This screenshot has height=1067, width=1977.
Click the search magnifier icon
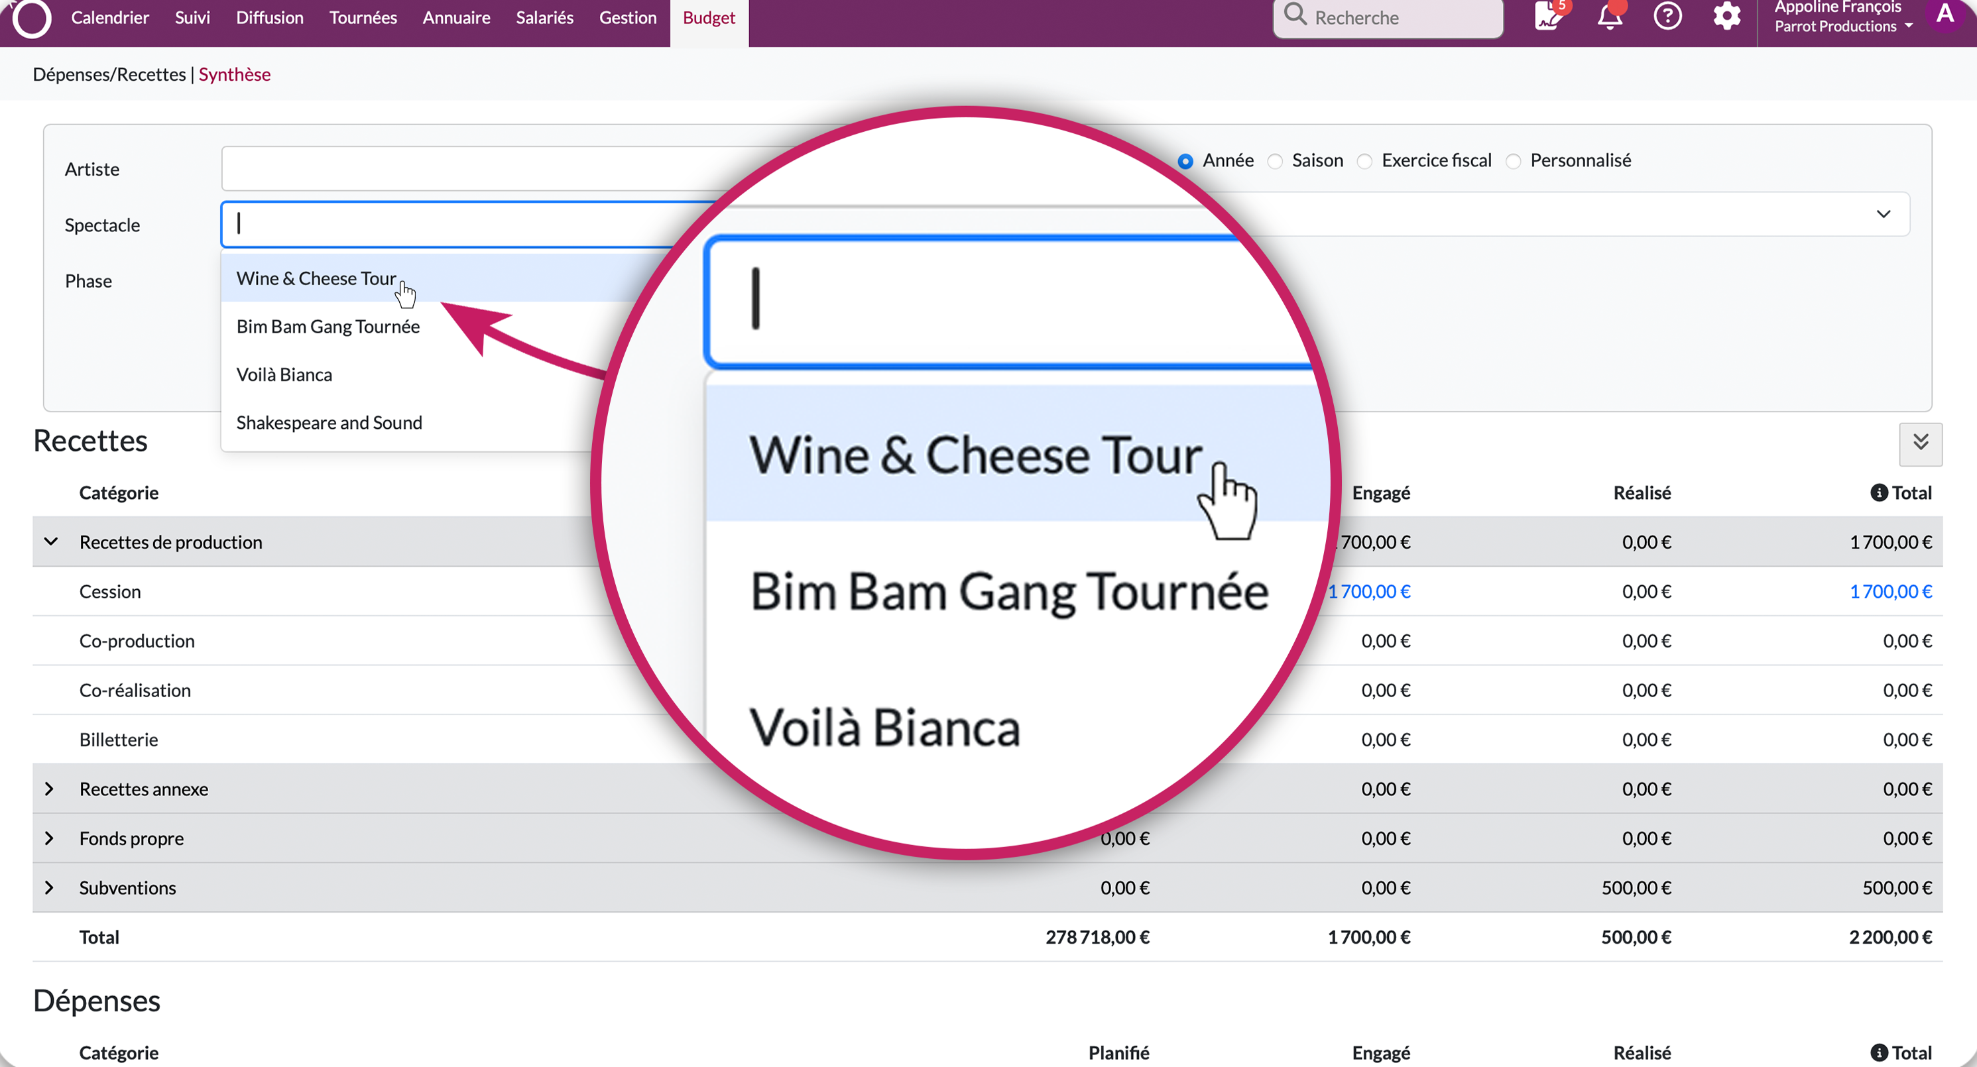[1295, 15]
